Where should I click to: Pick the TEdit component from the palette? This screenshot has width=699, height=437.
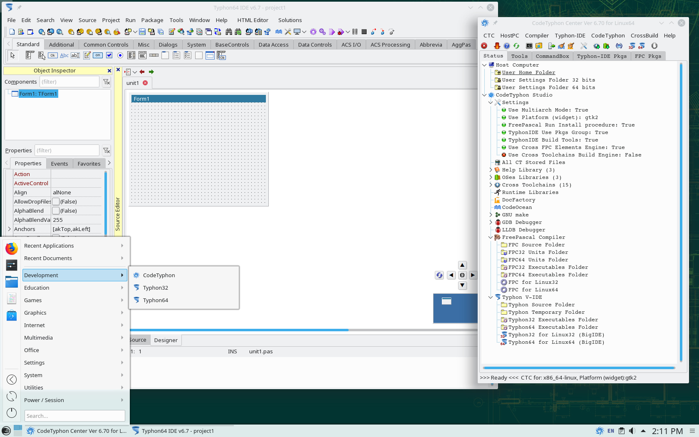75,55
